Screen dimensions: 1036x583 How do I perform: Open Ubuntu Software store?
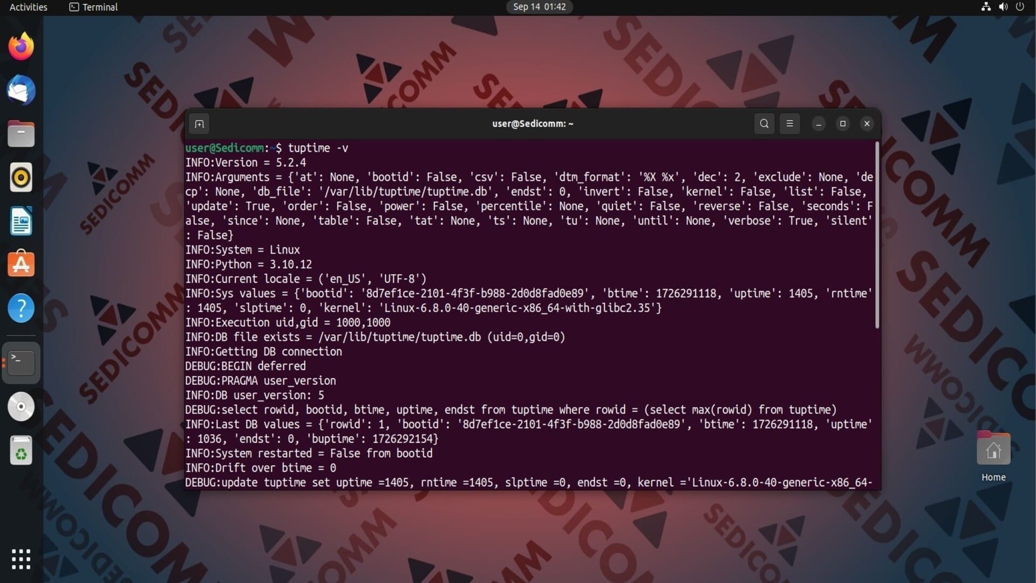pos(21,265)
